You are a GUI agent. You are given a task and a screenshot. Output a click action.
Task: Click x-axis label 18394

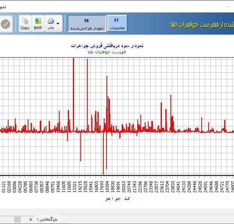point(107,187)
